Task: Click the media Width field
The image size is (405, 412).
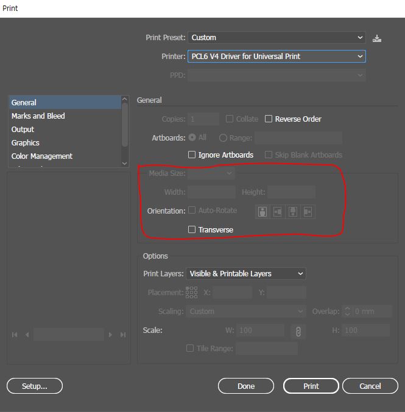Action: (211, 192)
